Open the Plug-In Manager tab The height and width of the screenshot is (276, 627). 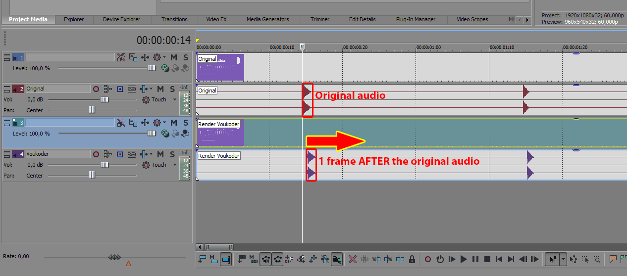[416, 19]
